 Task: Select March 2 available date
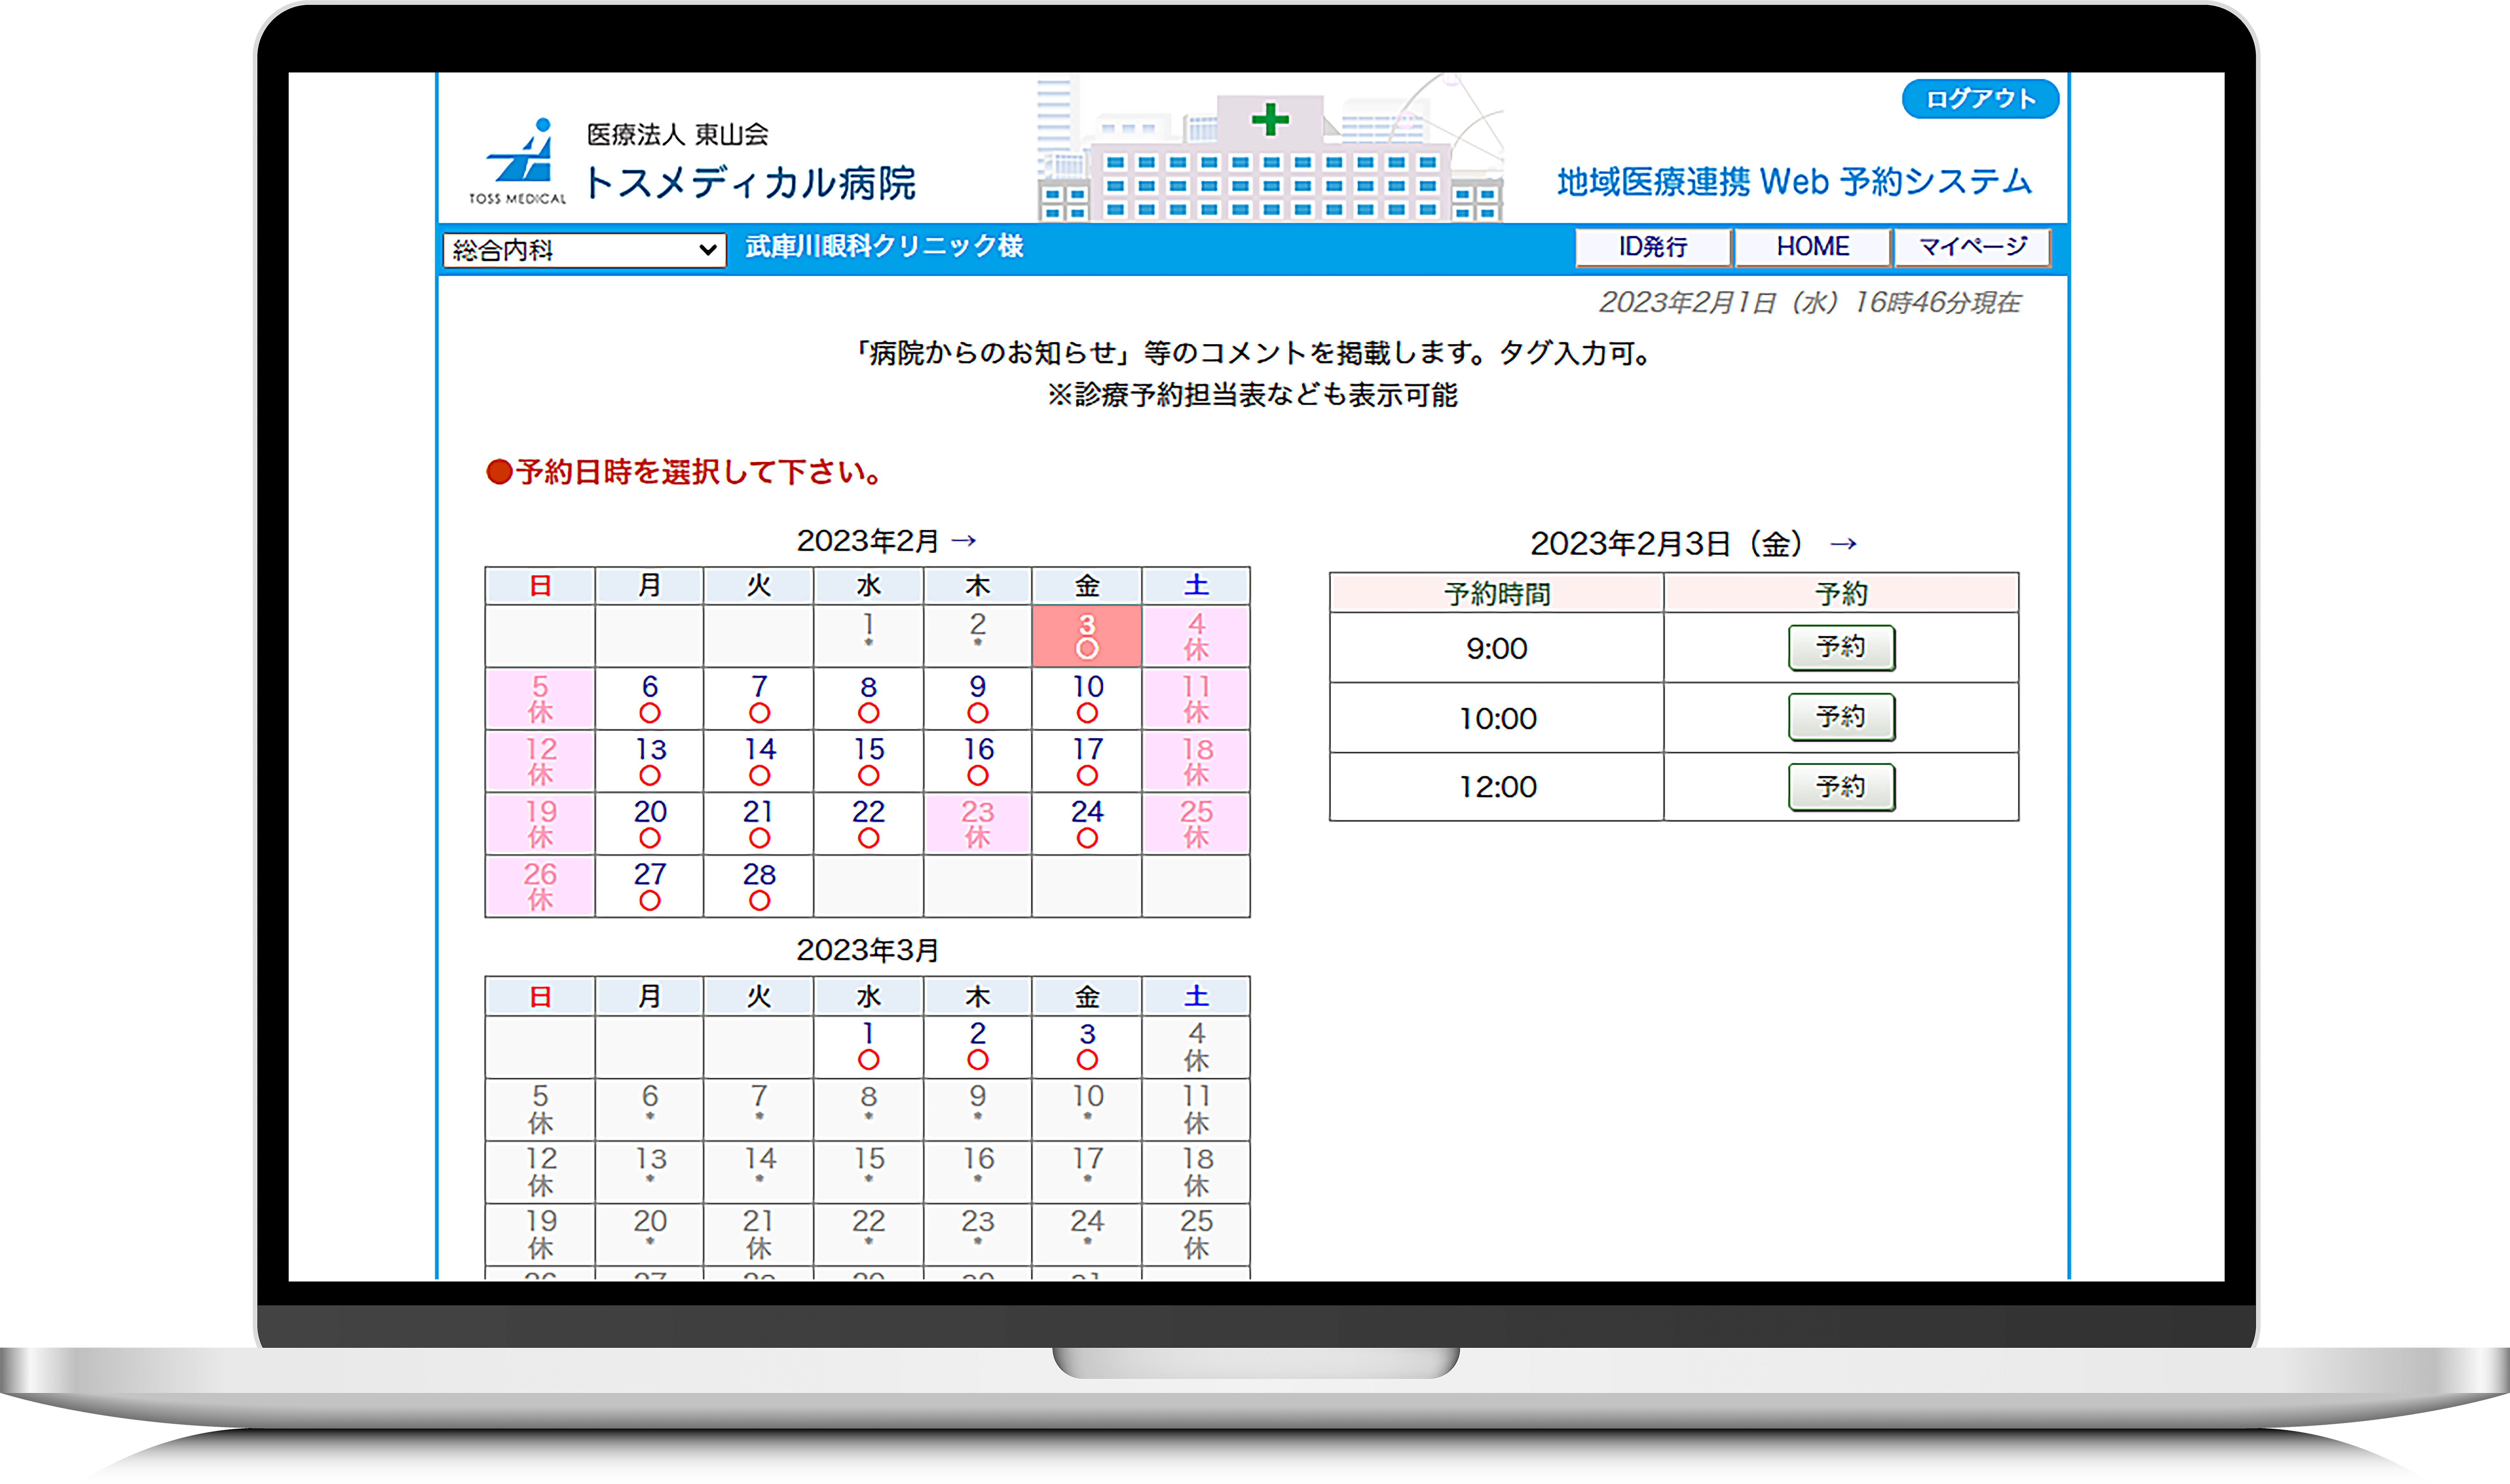click(x=978, y=1046)
